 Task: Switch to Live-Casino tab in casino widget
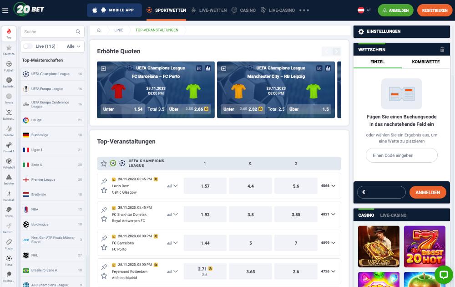(x=393, y=215)
